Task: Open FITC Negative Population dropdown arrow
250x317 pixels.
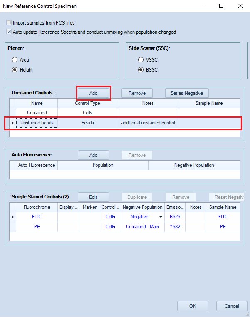Action: click(x=161, y=217)
